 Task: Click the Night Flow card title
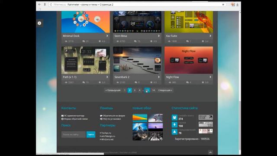pos(172,77)
